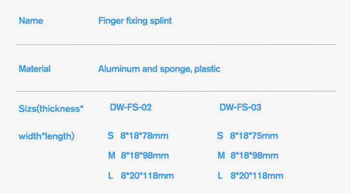This screenshot has width=351, height=193.
Task: Click the S size letter for DW-FS-03
Action: click(220, 136)
